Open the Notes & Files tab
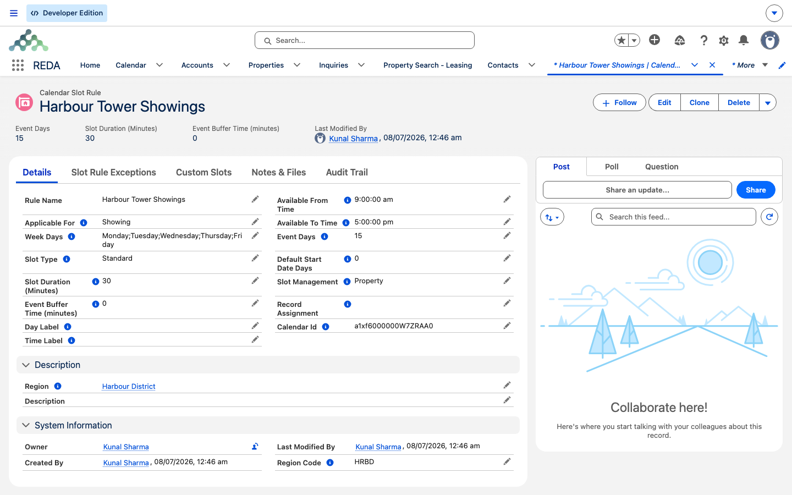This screenshot has height=495, width=792. [279, 172]
